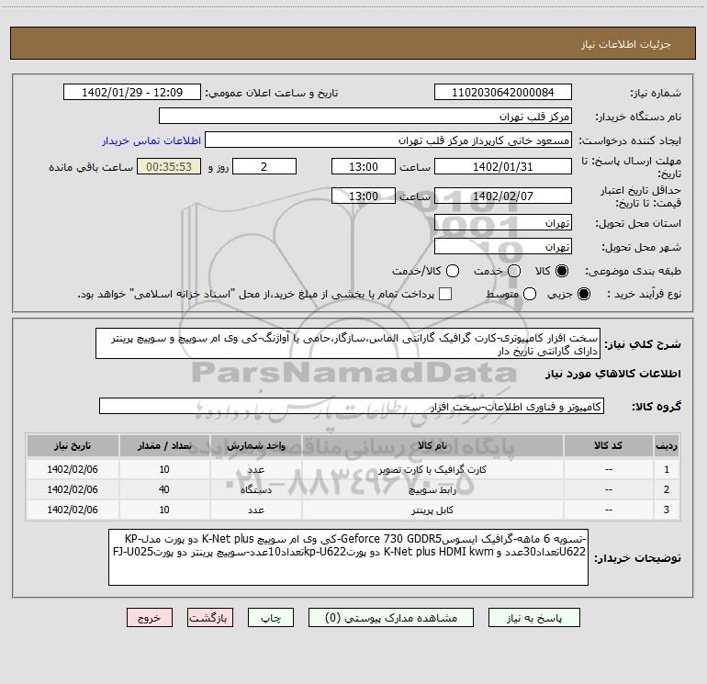Click the remaining time field 00:35:53
Screen dimensions: 707x684
pyautogui.click(x=169, y=166)
